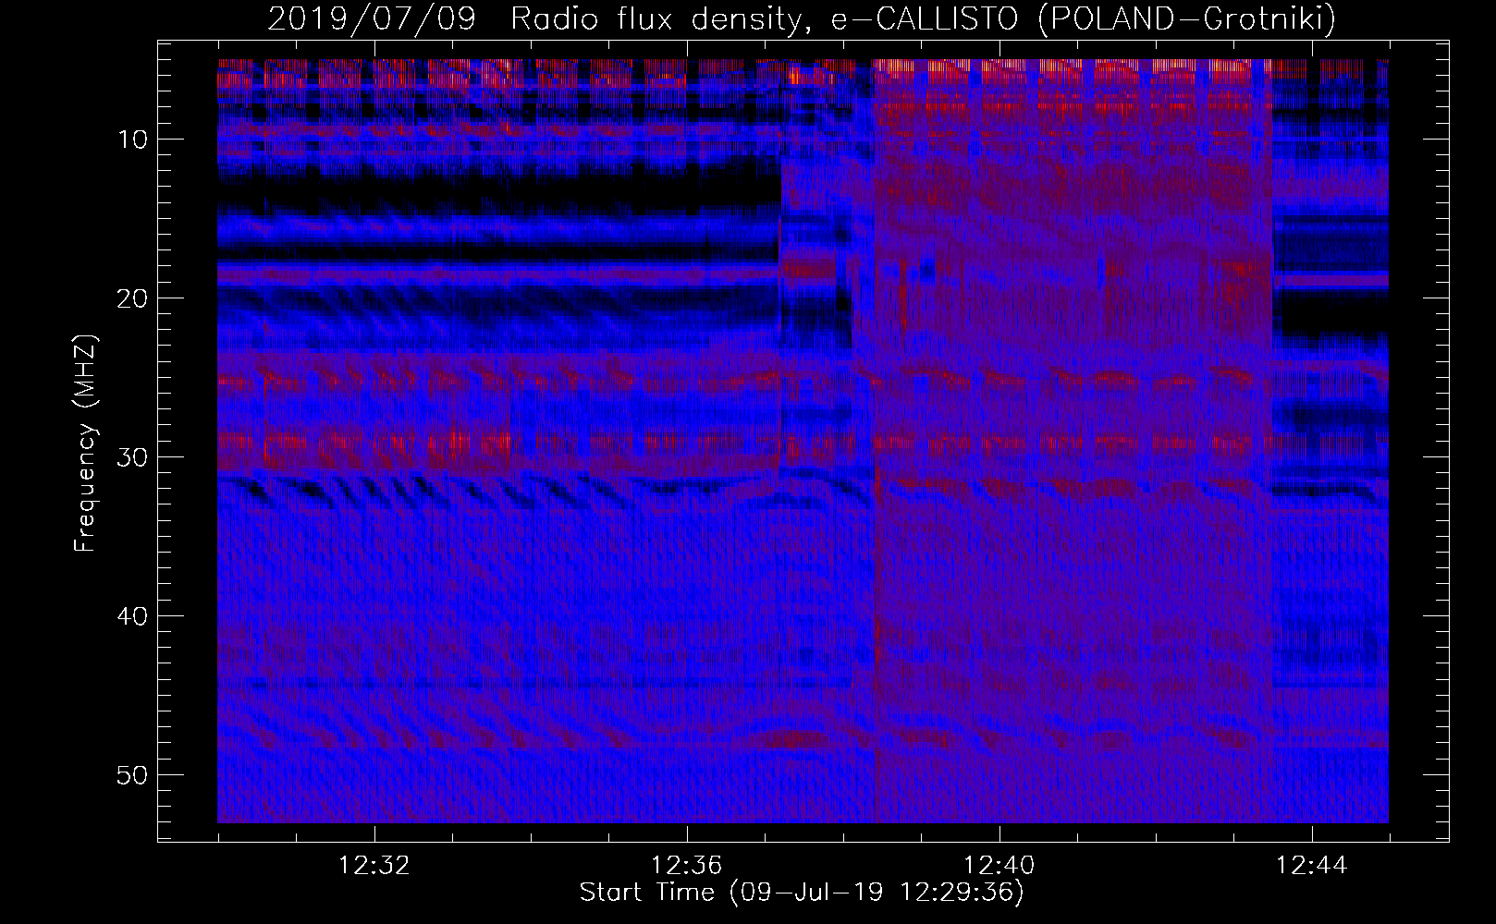
Task: Click the 30 MHz frequency tick label
Action: pyautogui.click(x=133, y=456)
